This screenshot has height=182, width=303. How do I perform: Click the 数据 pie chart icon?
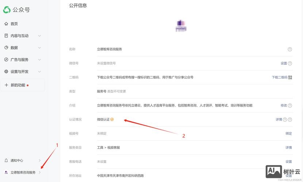coord(6,48)
